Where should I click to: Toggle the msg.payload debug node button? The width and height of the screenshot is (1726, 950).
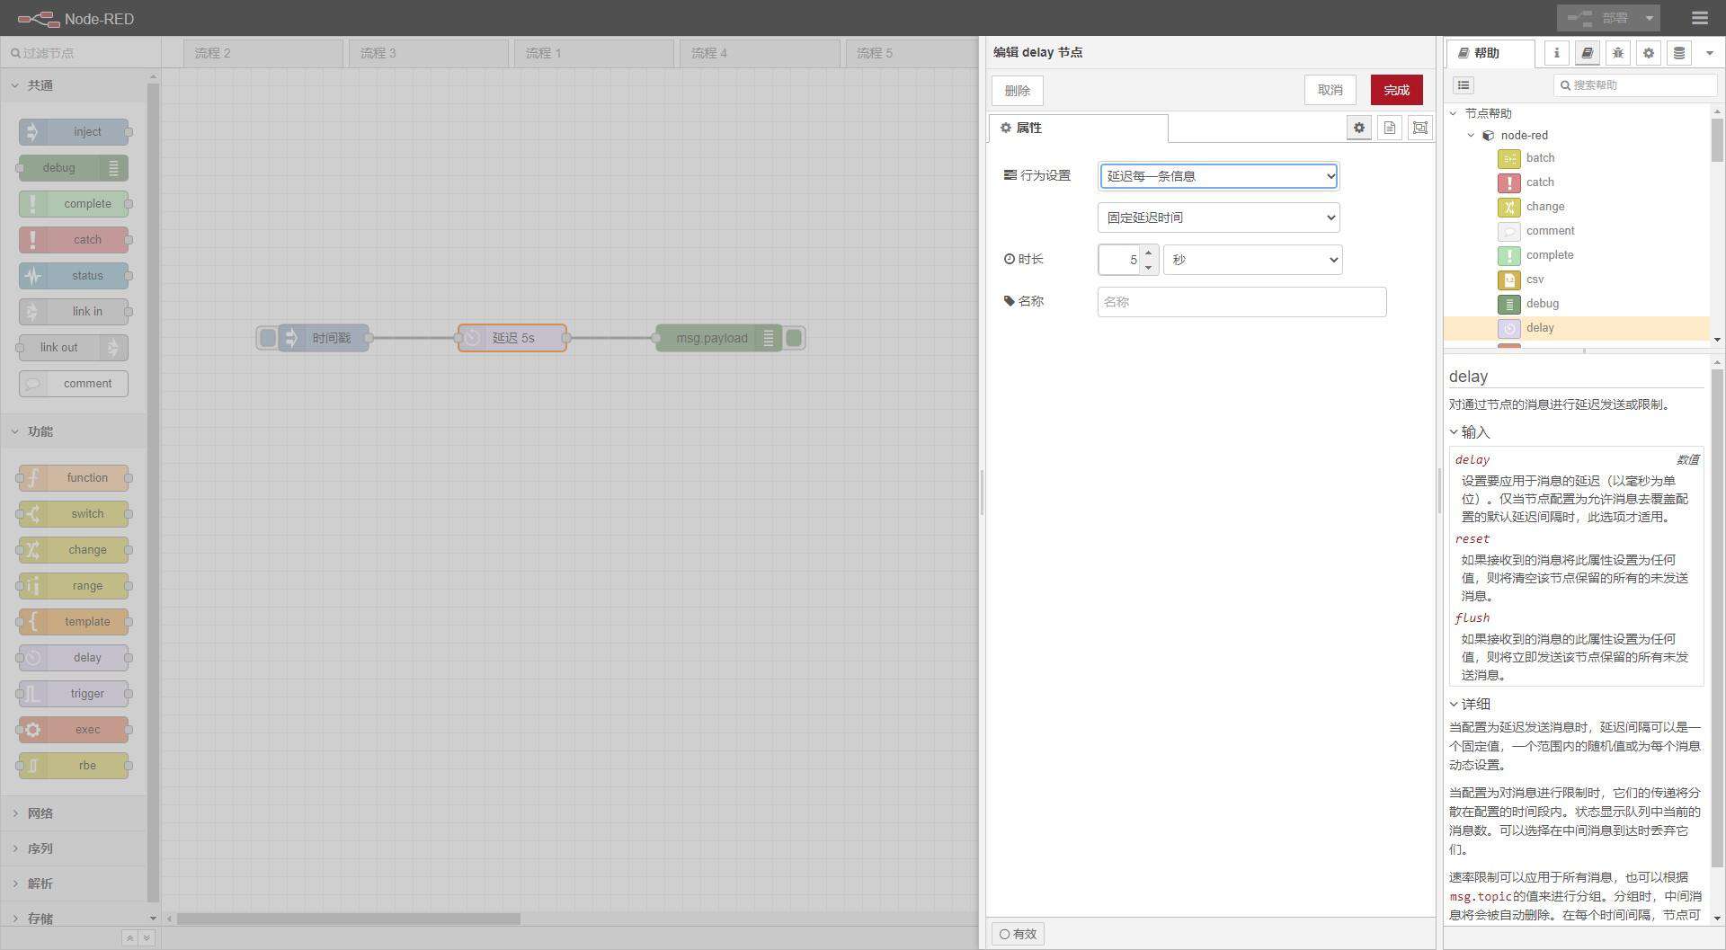(x=794, y=338)
